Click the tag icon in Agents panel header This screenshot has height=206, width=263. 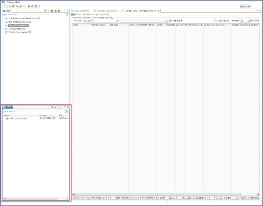pyautogui.click(x=59, y=107)
